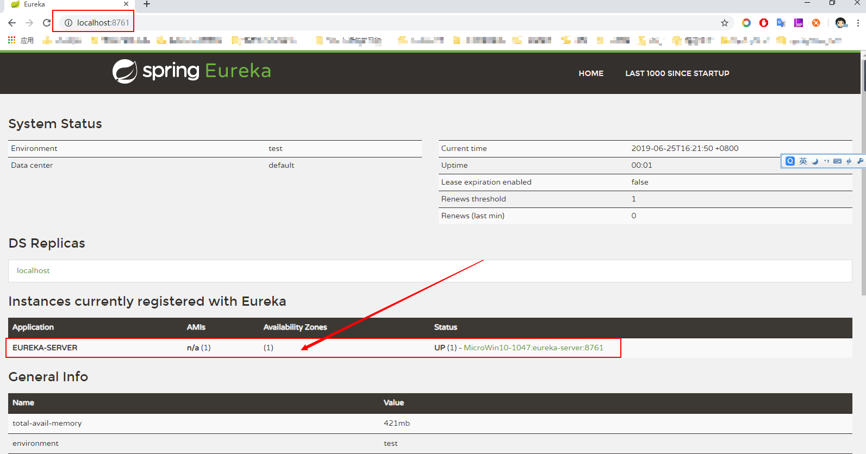The image size is (866, 454).
Task: Click the AMIs column header
Action: click(196, 327)
